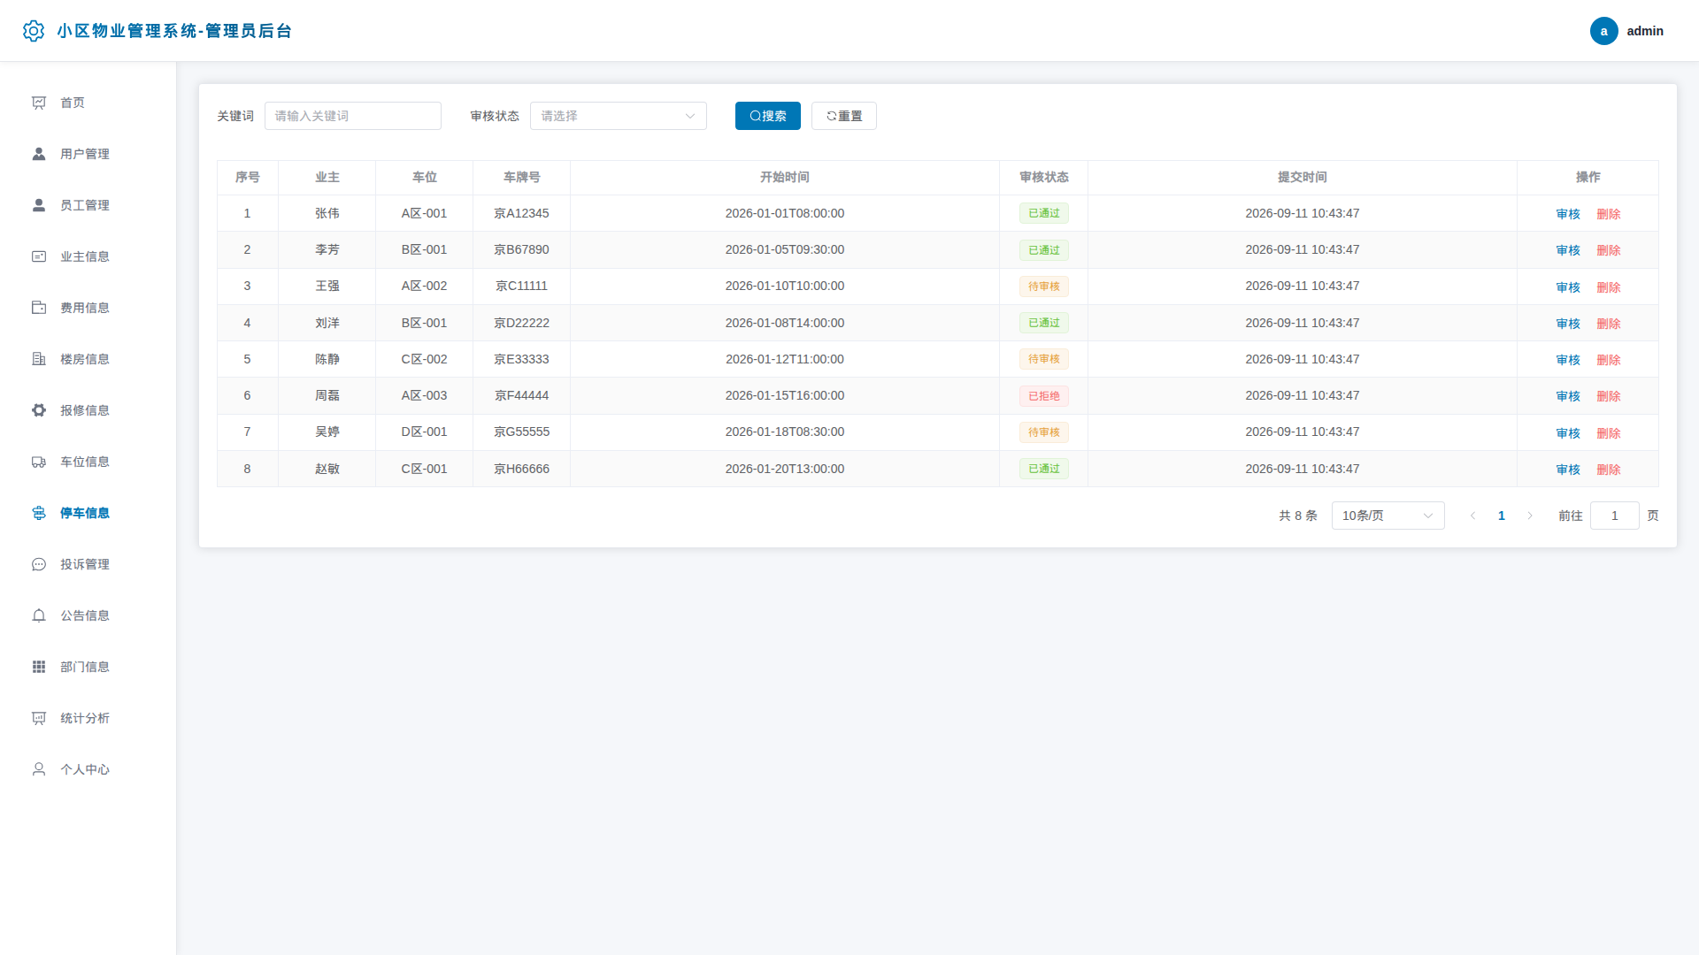Open the 审核状态 select dropdown
This screenshot has height=955, width=1699.
tap(619, 116)
